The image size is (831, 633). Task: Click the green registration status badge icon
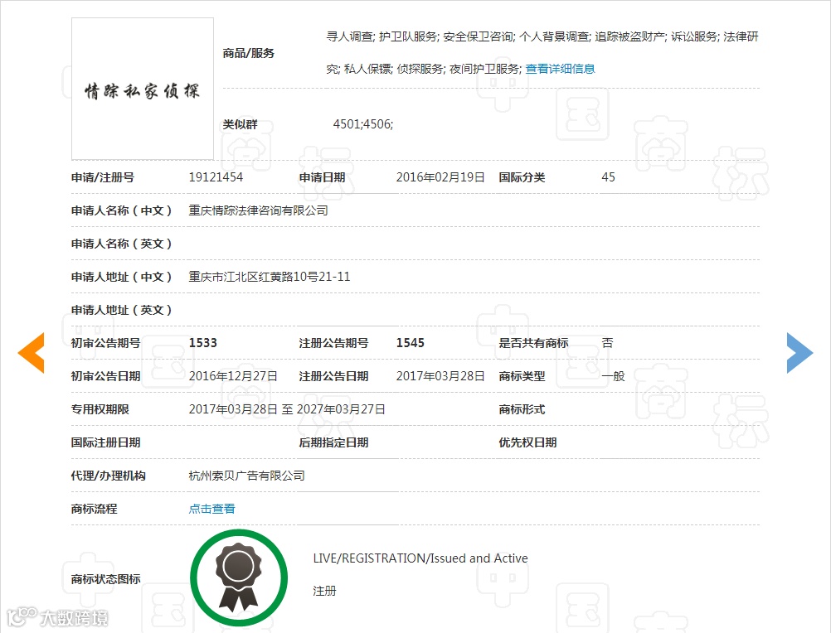point(239,578)
